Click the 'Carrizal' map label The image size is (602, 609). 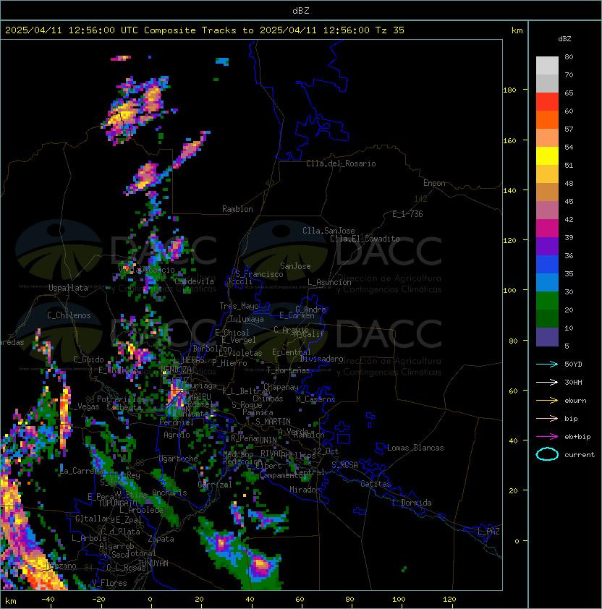pyautogui.click(x=215, y=485)
